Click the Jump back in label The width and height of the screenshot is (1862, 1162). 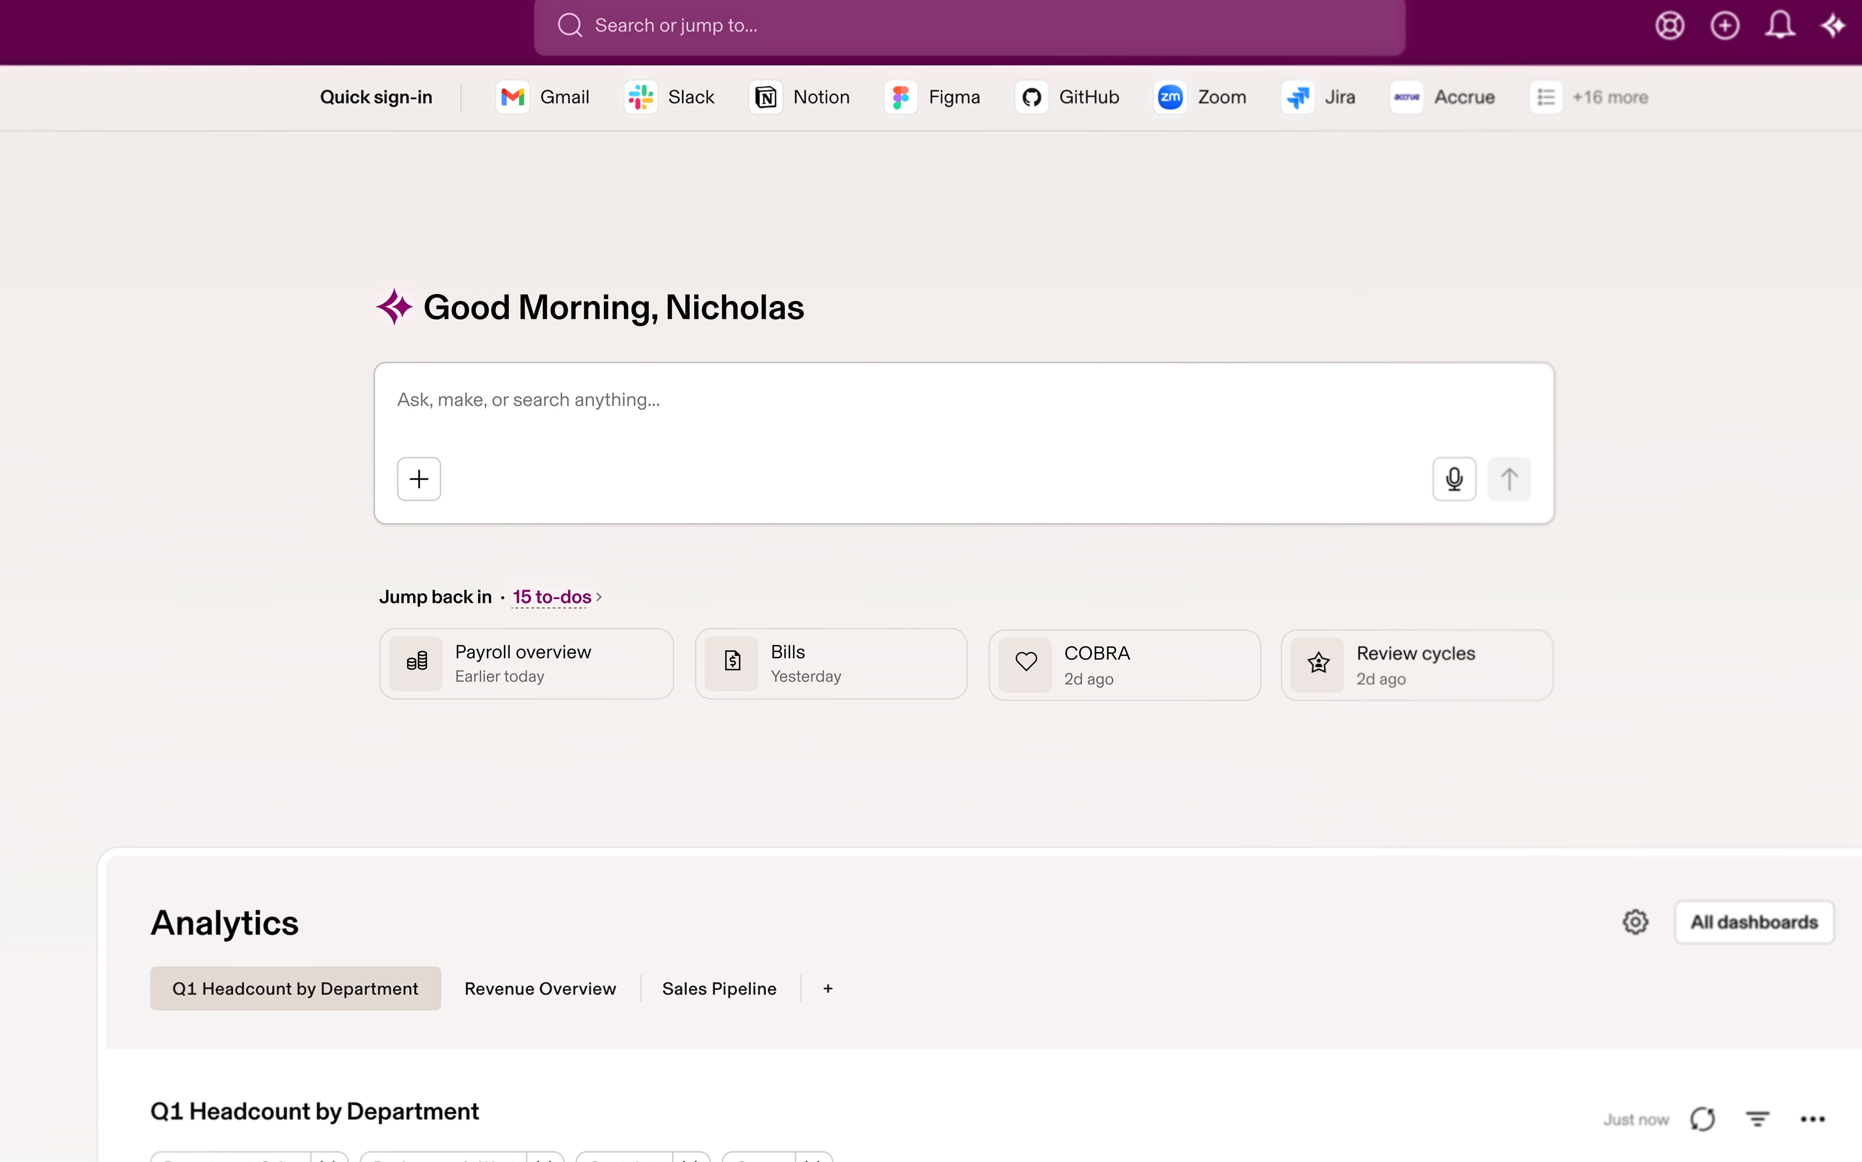click(435, 597)
